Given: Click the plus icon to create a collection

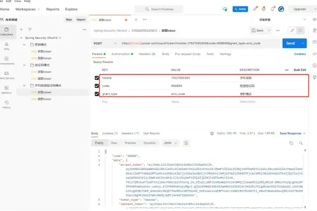Looking at the screenshot, I should tap(21, 30).
